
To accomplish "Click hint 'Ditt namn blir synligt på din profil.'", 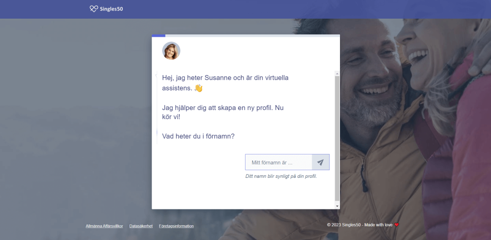I will point(281,176).
